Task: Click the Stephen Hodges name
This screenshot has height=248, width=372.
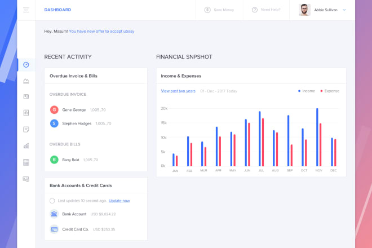Action: (x=77, y=123)
